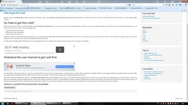This screenshot has height=105, width=188.
Task: Switch to Recording taskbar window
Action: pyautogui.click(x=70, y=104)
